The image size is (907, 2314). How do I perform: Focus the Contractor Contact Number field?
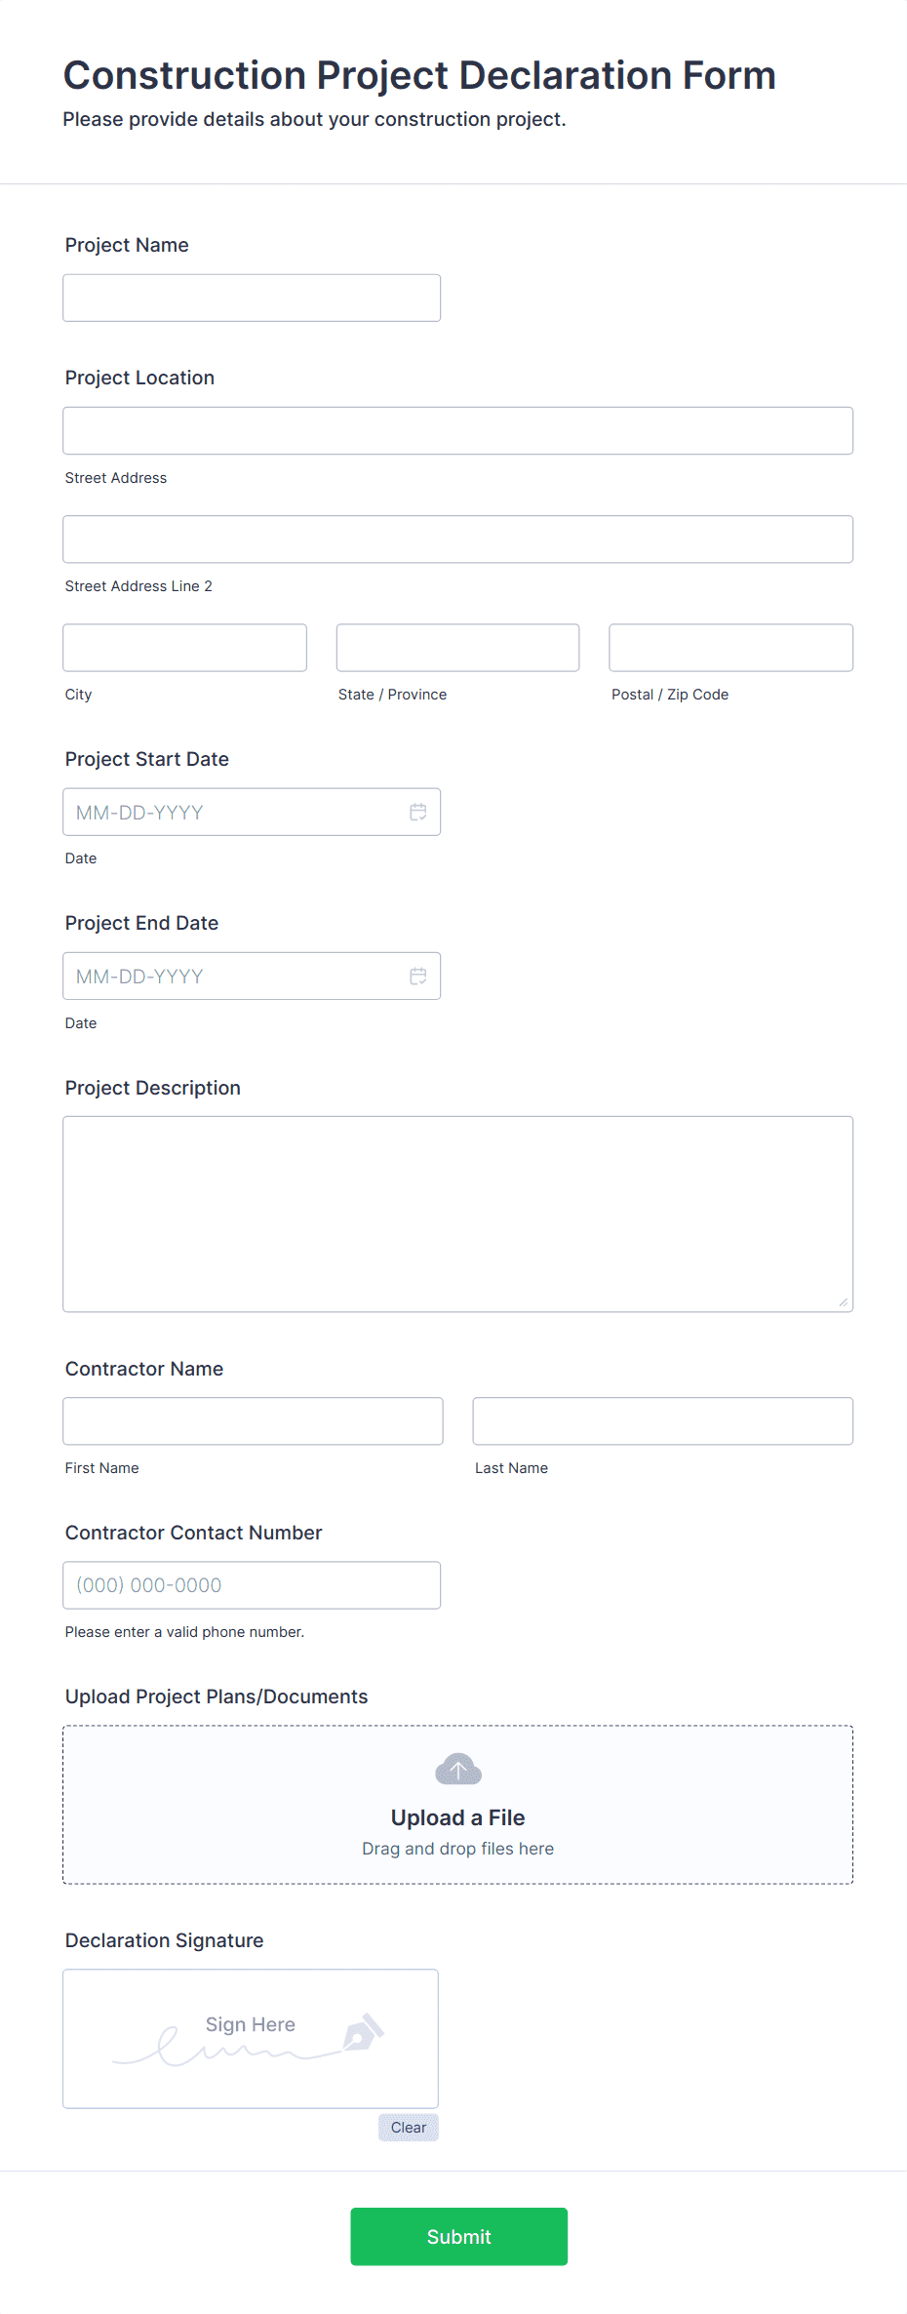pos(251,1584)
